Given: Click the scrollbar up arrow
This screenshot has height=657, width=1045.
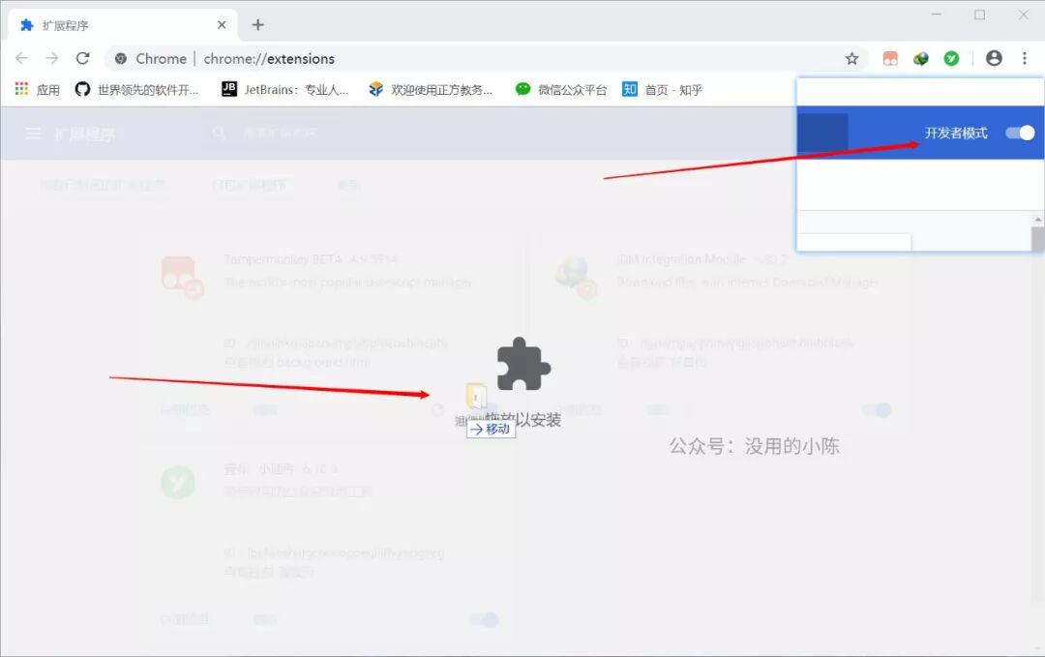Looking at the screenshot, I should pos(1037,220).
